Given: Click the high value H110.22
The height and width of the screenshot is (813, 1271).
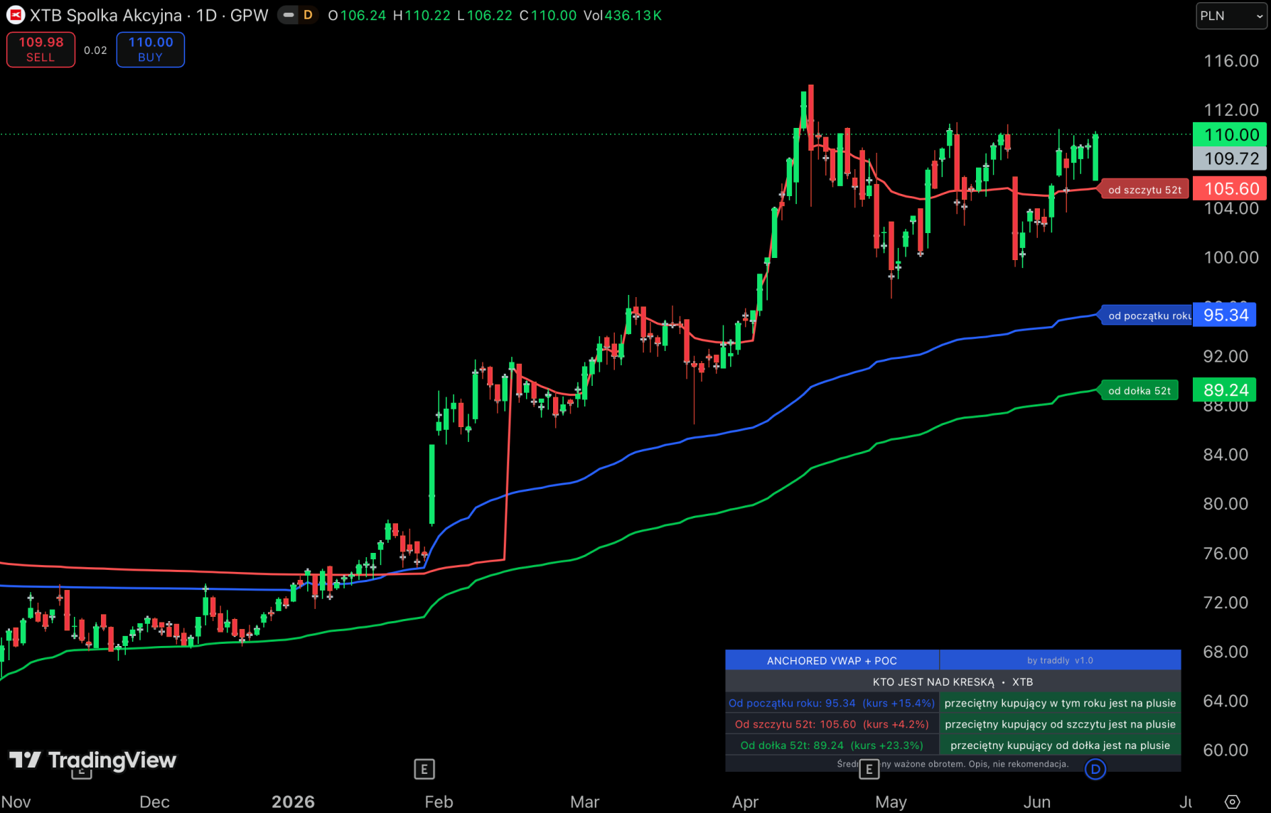Looking at the screenshot, I should click(422, 16).
